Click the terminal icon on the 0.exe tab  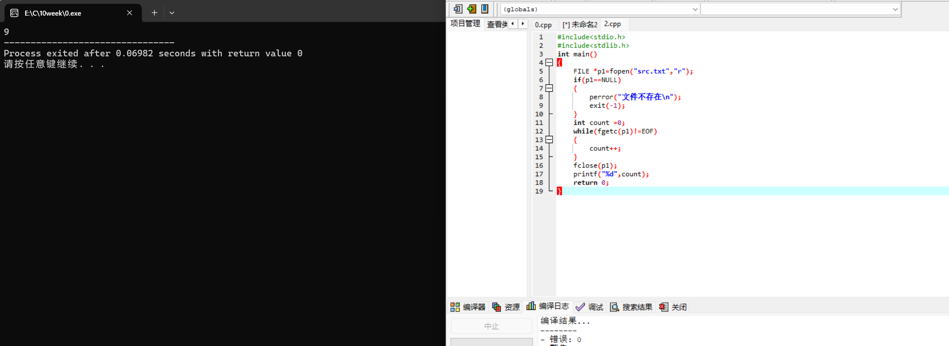tap(14, 13)
